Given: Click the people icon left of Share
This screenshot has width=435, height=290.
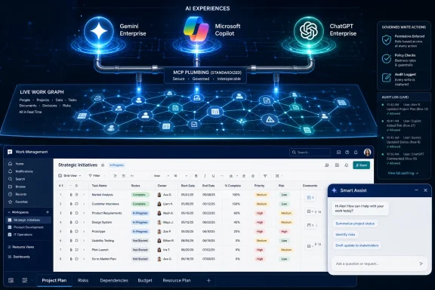Looking at the screenshot, I should pyautogui.click(x=327, y=165).
